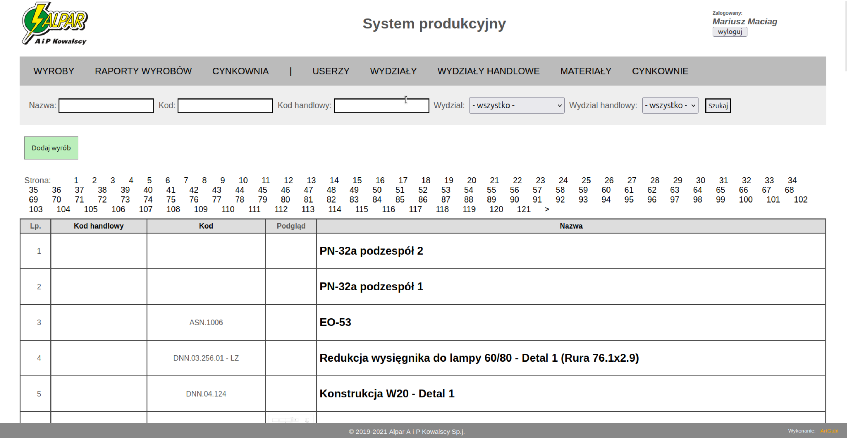Click the partially visible preview thumbnail

(291, 419)
